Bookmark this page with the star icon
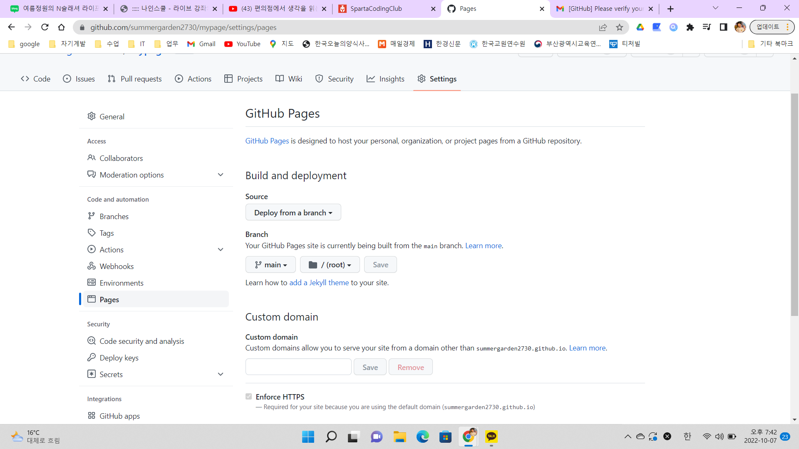The width and height of the screenshot is (799, 449). (x=620, y=27)
